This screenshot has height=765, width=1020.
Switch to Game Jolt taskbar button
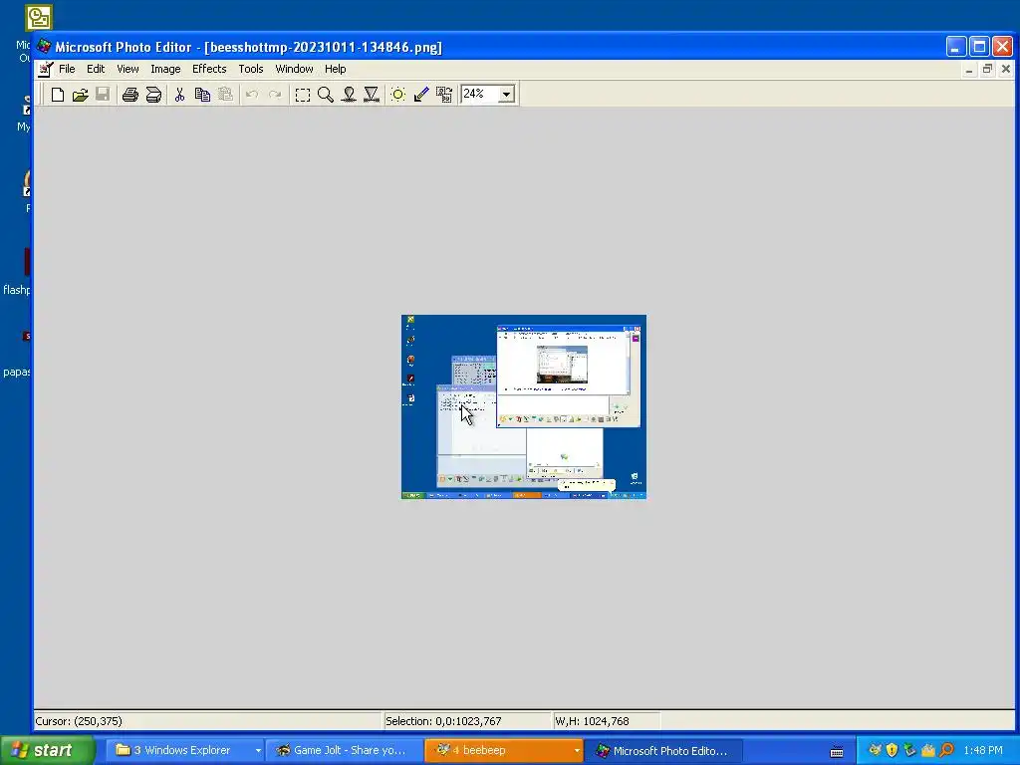coord(346,750)
